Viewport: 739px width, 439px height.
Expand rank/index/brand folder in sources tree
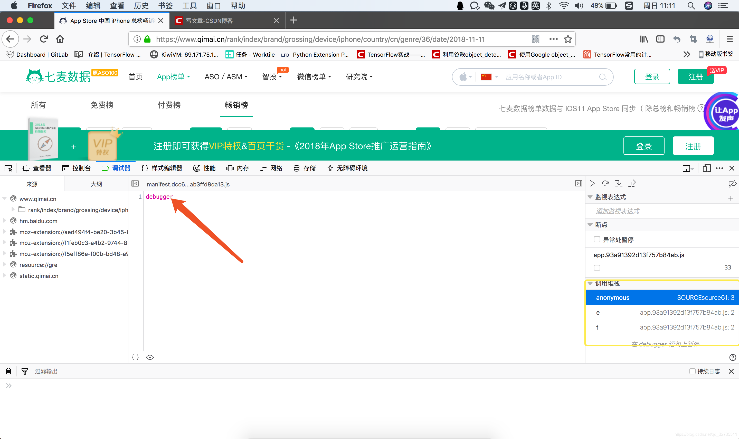[x=13, y=209]
